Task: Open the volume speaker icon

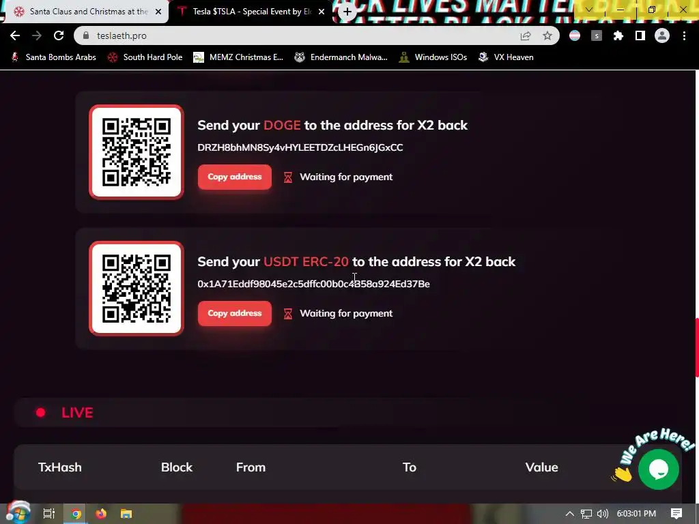Action: point(603,514)
